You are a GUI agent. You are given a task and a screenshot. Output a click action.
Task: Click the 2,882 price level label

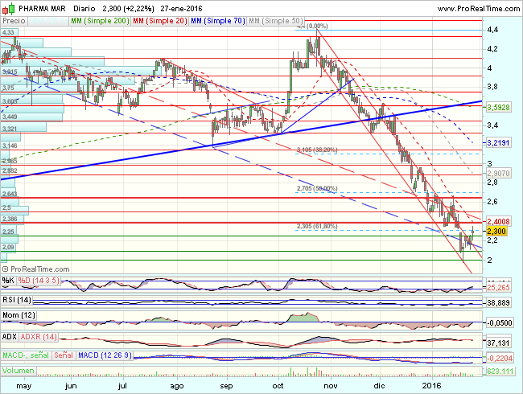[x=10, y=170]
